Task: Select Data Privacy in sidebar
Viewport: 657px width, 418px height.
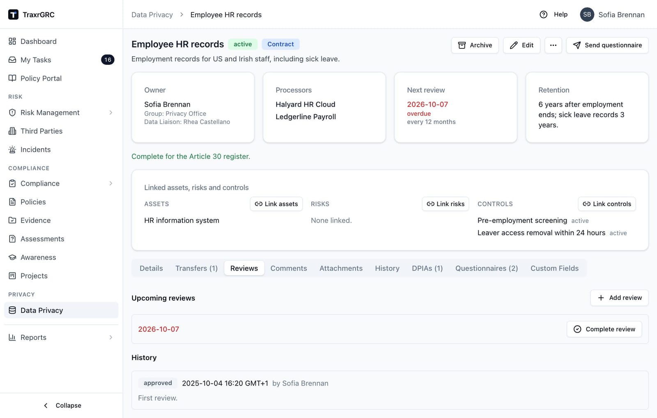Action: coord(61,310)
